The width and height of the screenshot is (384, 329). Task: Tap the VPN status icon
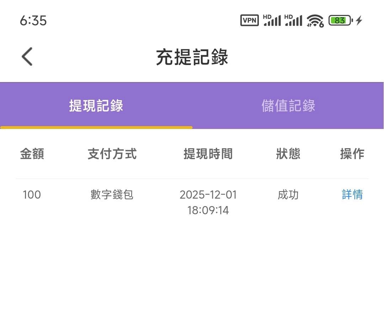tap(250, 20)
